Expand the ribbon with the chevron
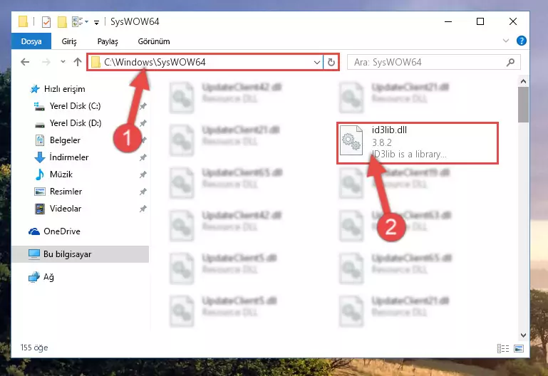The height and width of the screenshot is (376, 548). click(505, 41)
